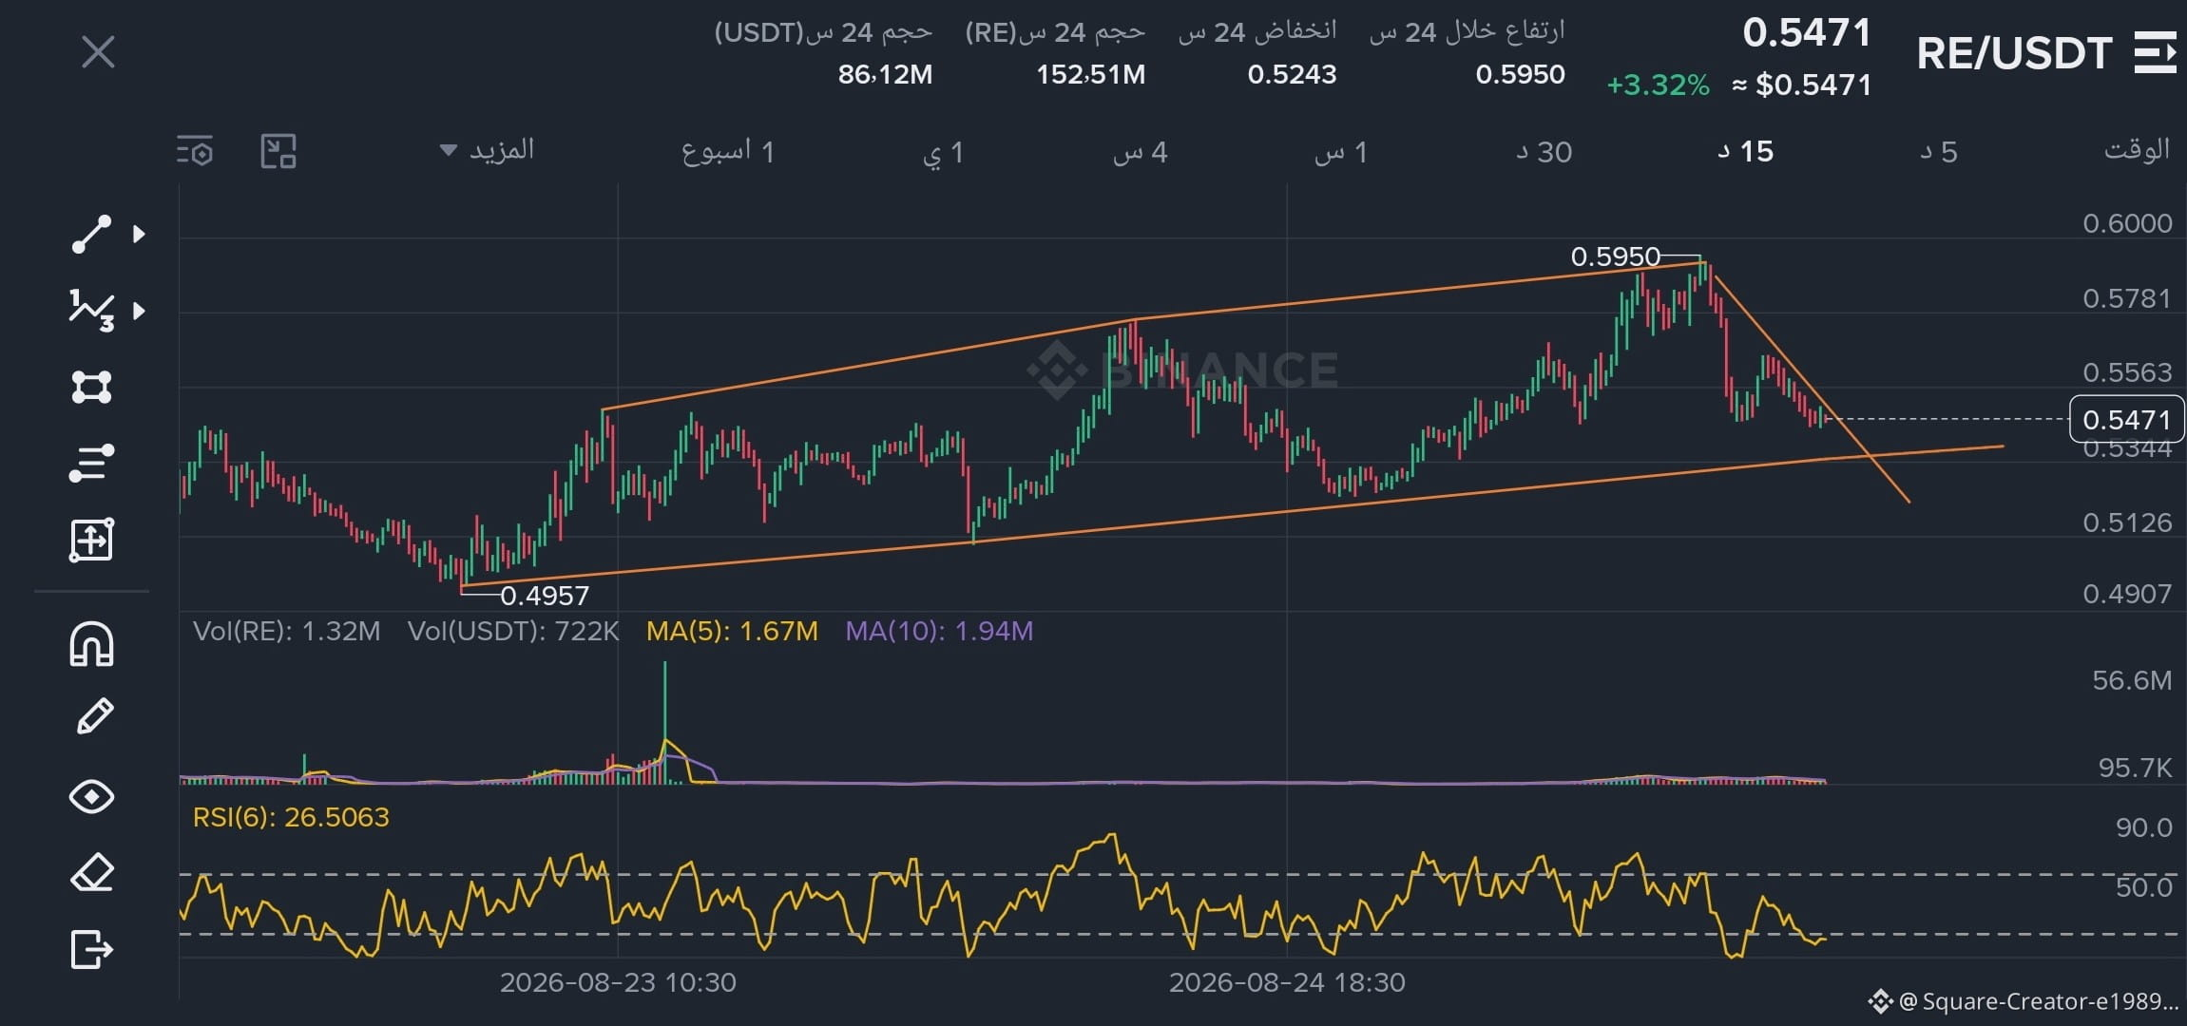
Task: Click the 24h low value 0.5243
Action: tap(1292, 74)
